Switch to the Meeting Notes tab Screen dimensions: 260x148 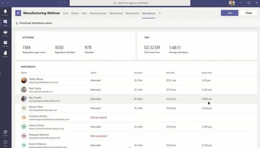[98, 13]
